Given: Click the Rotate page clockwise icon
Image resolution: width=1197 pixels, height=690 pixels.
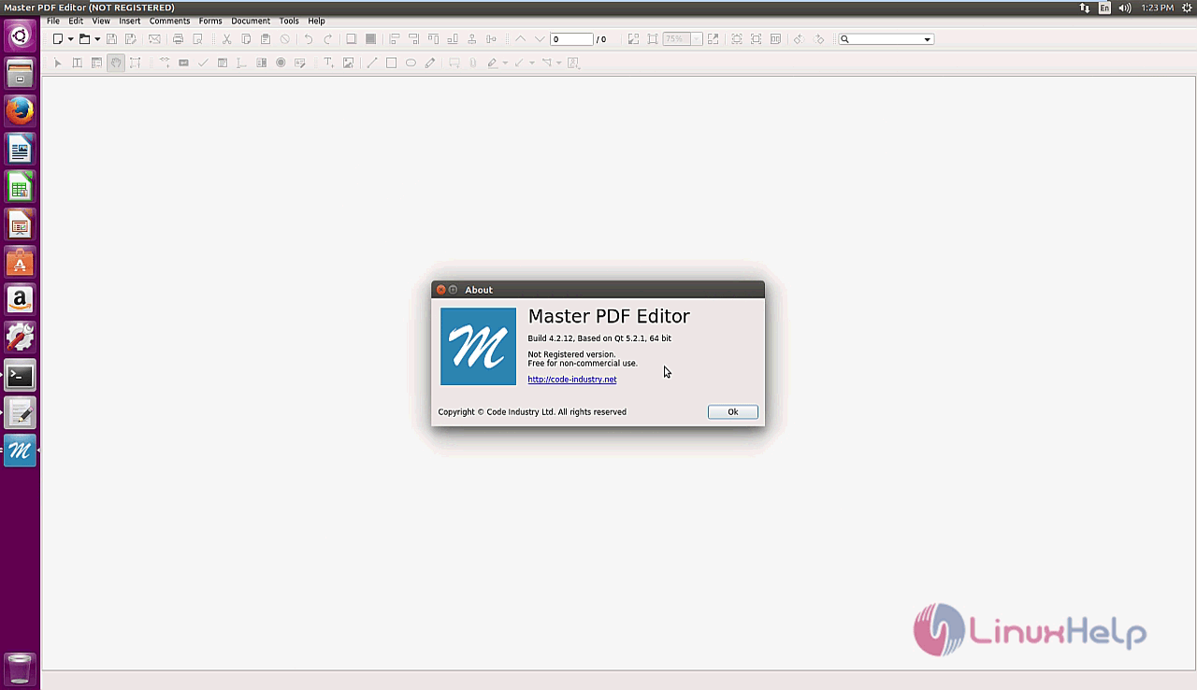Looking at the screenshot, I should click(818, 39).
